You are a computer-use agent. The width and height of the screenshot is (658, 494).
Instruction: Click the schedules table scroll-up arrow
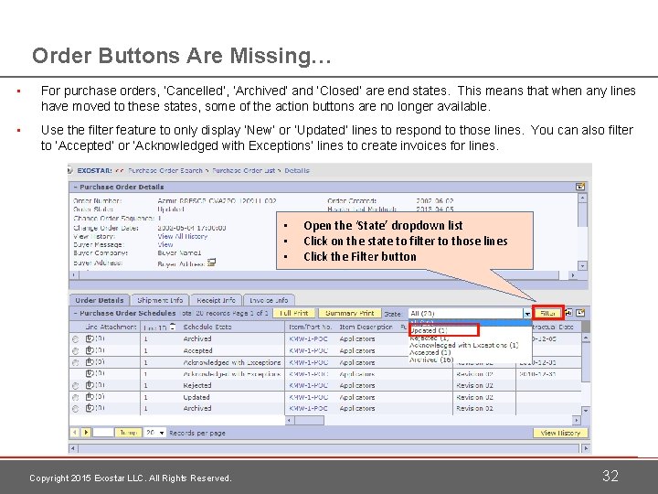[586, 338]
